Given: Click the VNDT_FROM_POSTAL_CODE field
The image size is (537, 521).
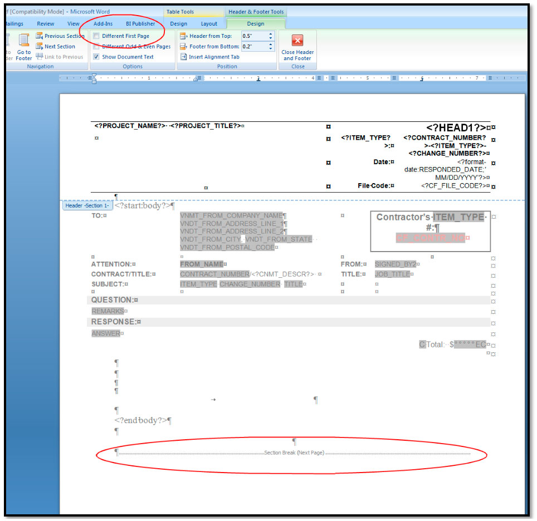Looking at the screenshot, I should (227, 247).
